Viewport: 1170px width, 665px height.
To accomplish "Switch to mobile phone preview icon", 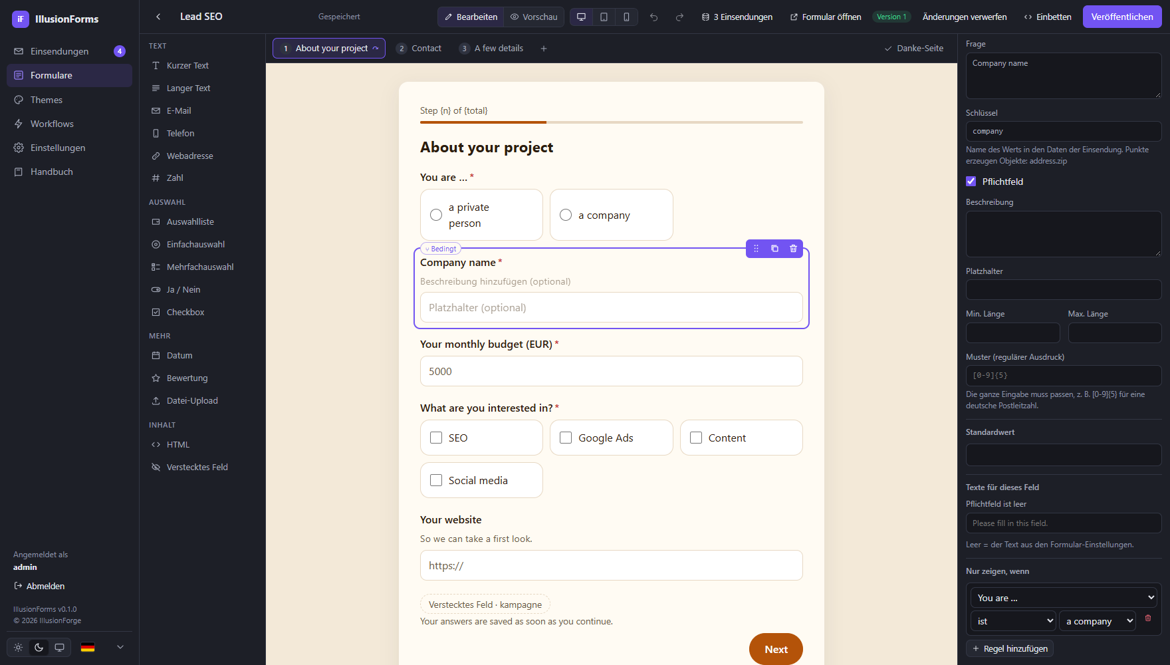I will tap(626, 17).
